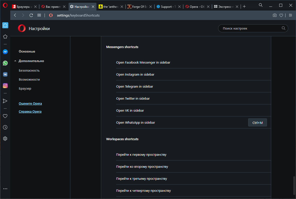
Task: Open the Справка Opera link
Action: [30, 112]
